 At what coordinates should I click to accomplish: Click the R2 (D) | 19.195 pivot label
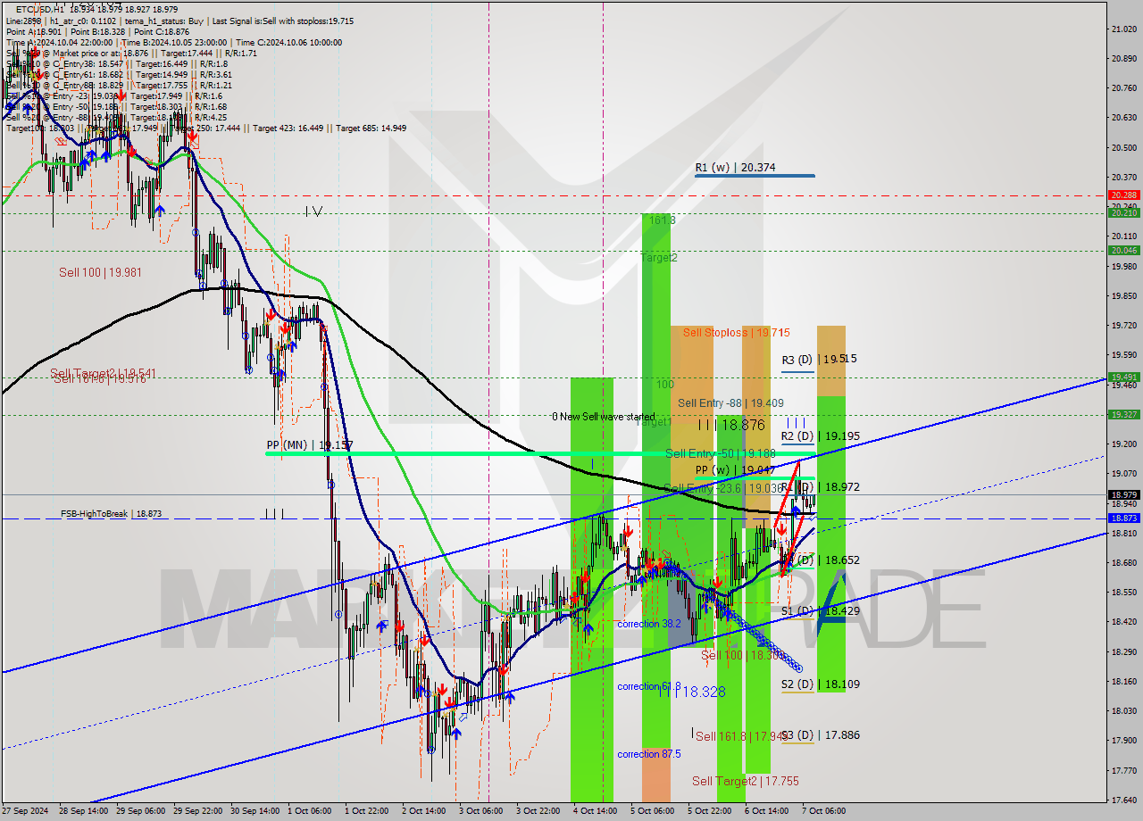tap(821, 436)
